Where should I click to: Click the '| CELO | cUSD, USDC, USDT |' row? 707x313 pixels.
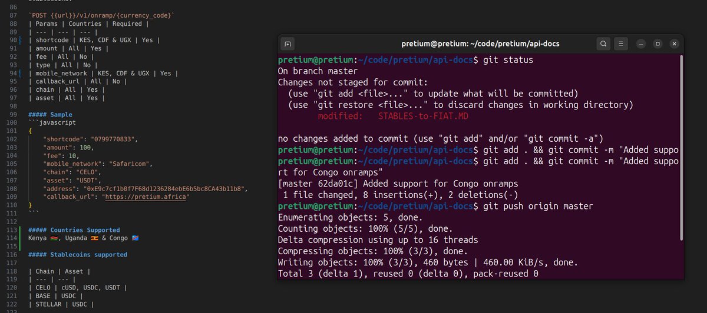point(77,287)
